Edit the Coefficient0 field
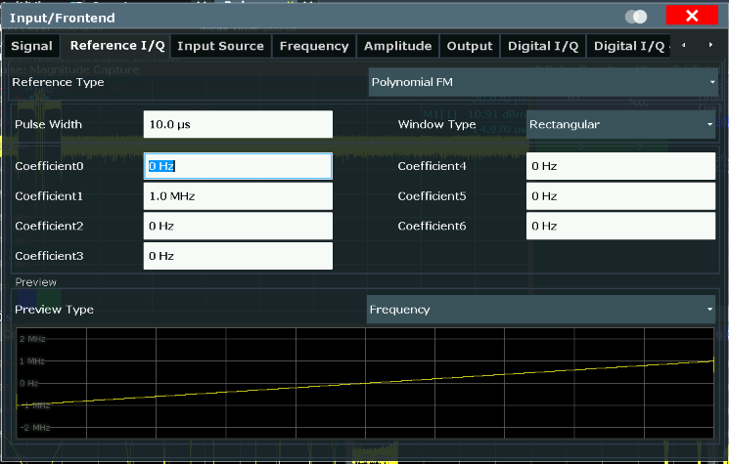This screenshot has height=464, width=729. 238,166
